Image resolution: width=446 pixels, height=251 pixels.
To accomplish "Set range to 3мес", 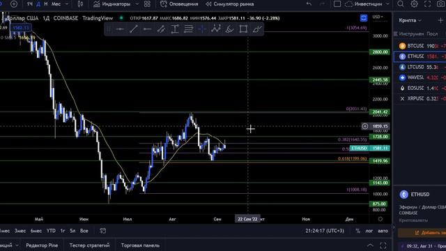I will pyautogui.click(x=20, y=231).
